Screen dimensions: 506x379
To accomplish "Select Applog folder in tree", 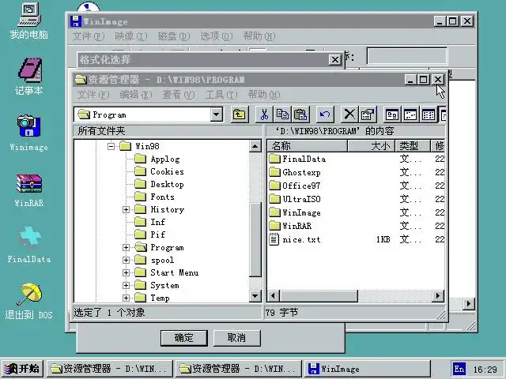I will coord(157,159).
